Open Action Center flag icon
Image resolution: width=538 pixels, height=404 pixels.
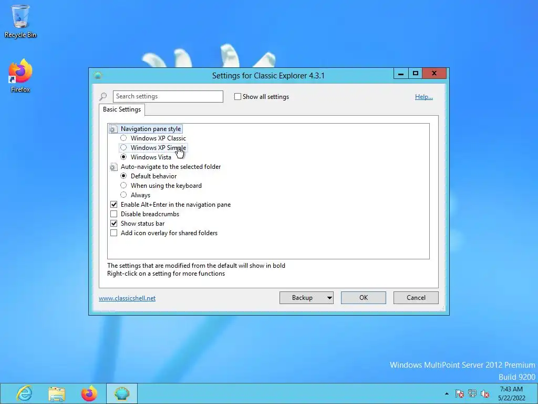[x=459, y=393]
